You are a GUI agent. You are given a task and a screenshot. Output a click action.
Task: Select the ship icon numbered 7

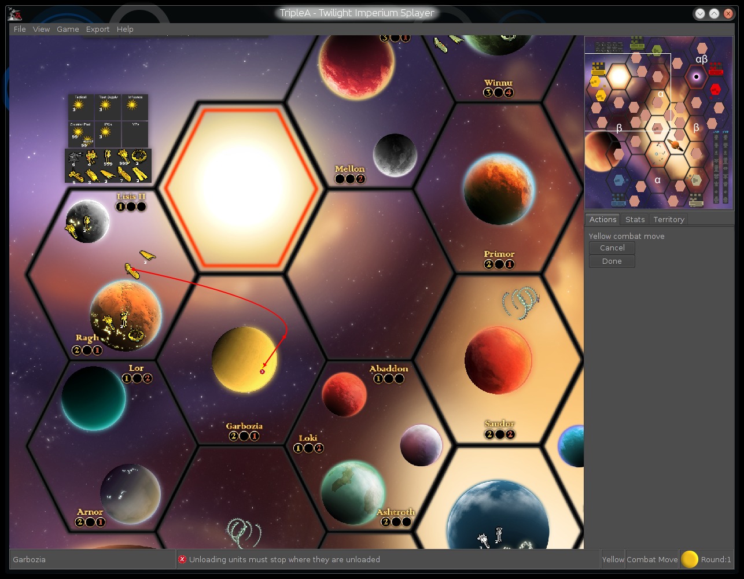point(124,175)
